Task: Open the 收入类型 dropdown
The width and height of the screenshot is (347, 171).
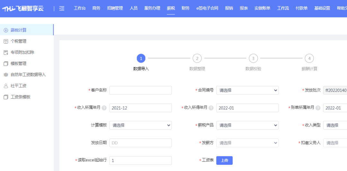Action: click(335, 125)
